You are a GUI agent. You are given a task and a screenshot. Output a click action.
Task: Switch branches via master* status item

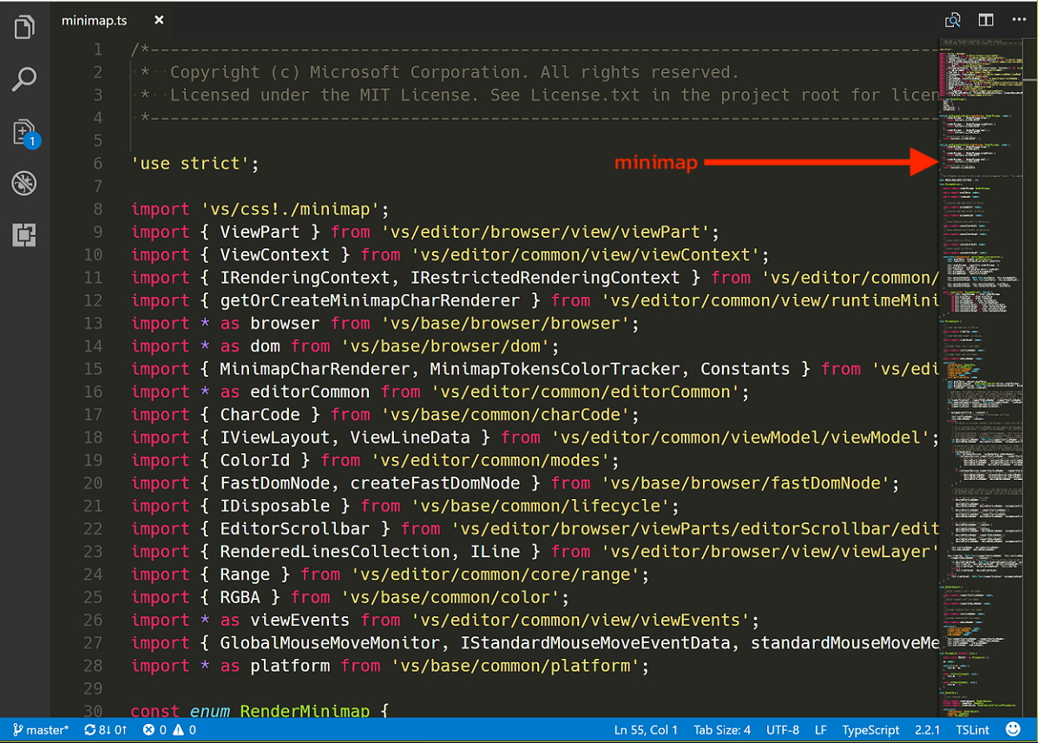point(41,729)
